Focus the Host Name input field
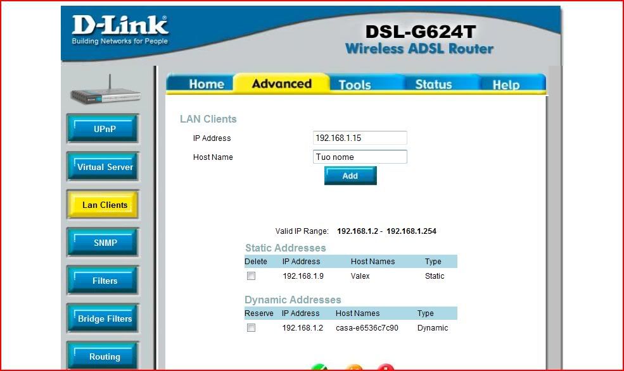The image size is (624, 371). [360, 157]
